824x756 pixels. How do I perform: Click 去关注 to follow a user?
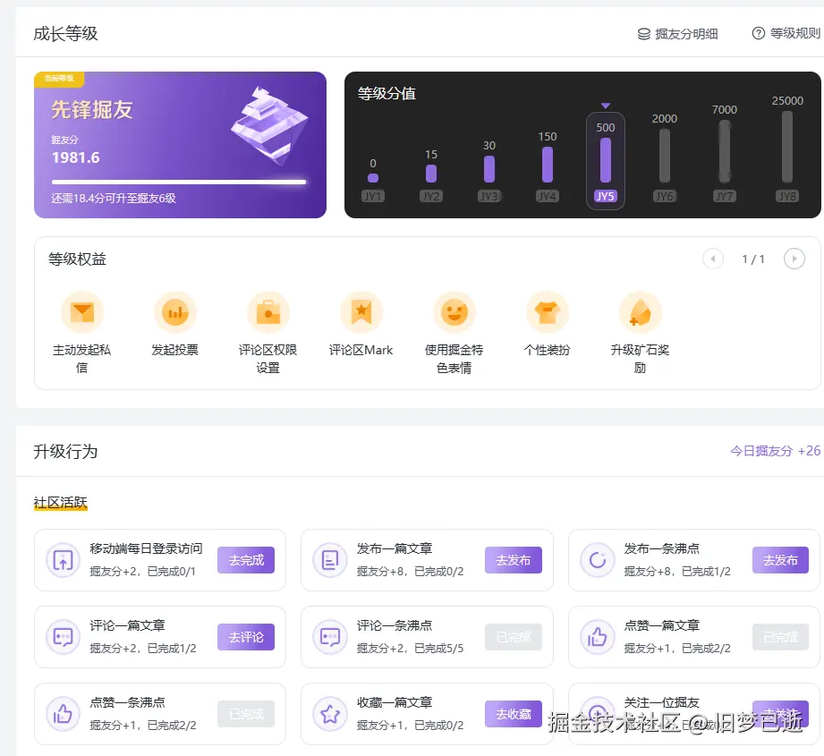point(780,714)
